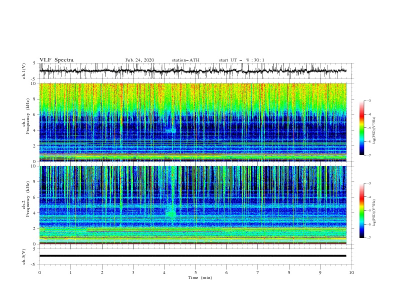The image size is (396, 306).
Task: Click the '-5' tick label on ch.3(V) axis
Action: click(33, 264)
